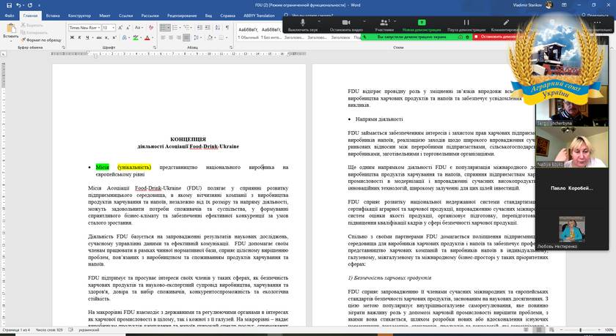Image resolution: width=616 pixels, height=336 pixels.
Task: Open the spelling check status icon
Action: [70, 330]
